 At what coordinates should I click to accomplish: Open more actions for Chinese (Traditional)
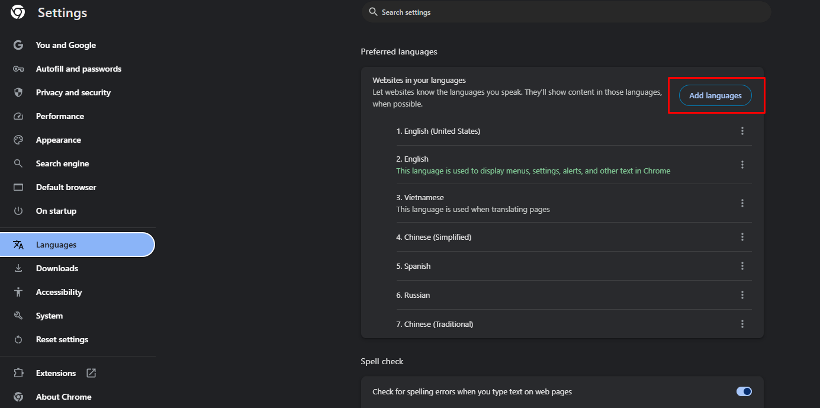[x=742, y=324]
